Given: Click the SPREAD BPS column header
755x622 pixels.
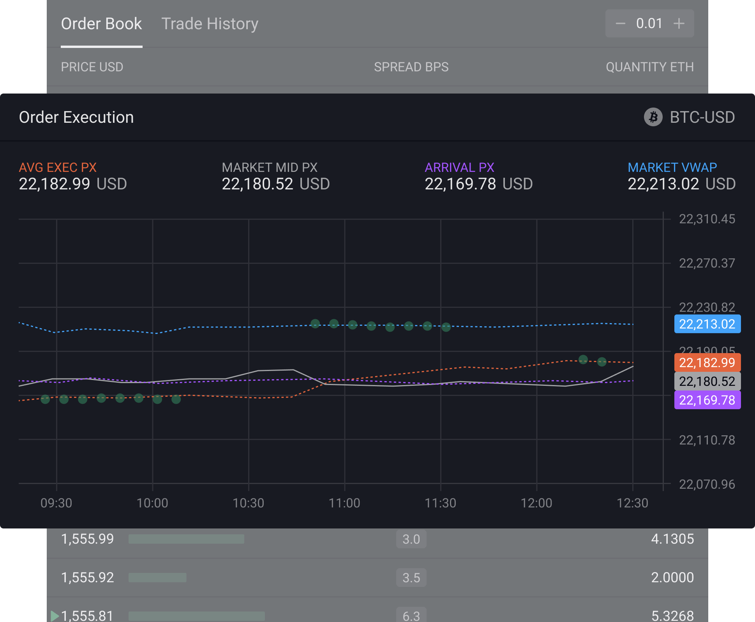Looking at the screenshot, I should pyautogui.click(x=411, y=67).
